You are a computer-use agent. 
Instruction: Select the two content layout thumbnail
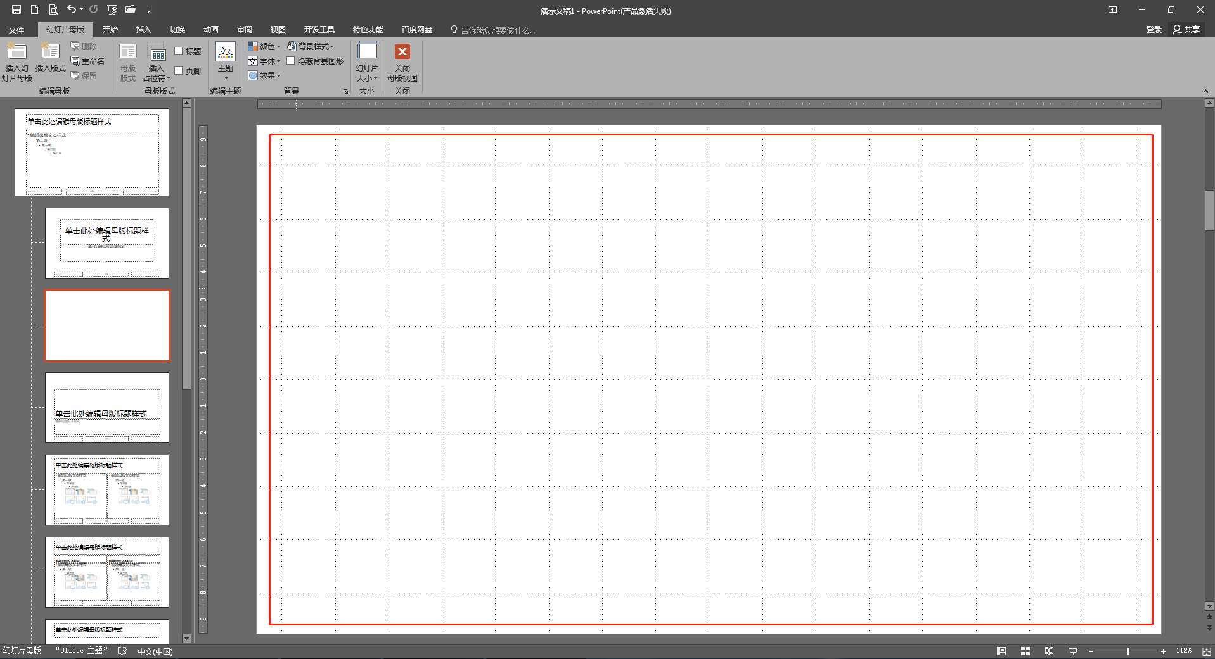[107, 490]
